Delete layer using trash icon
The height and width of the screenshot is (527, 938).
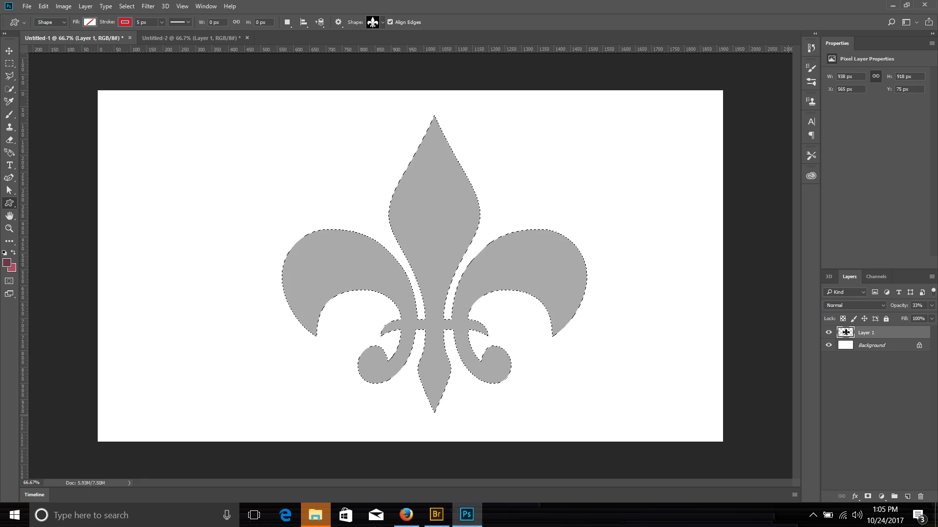pyautogui.click(x=920, y=496)
